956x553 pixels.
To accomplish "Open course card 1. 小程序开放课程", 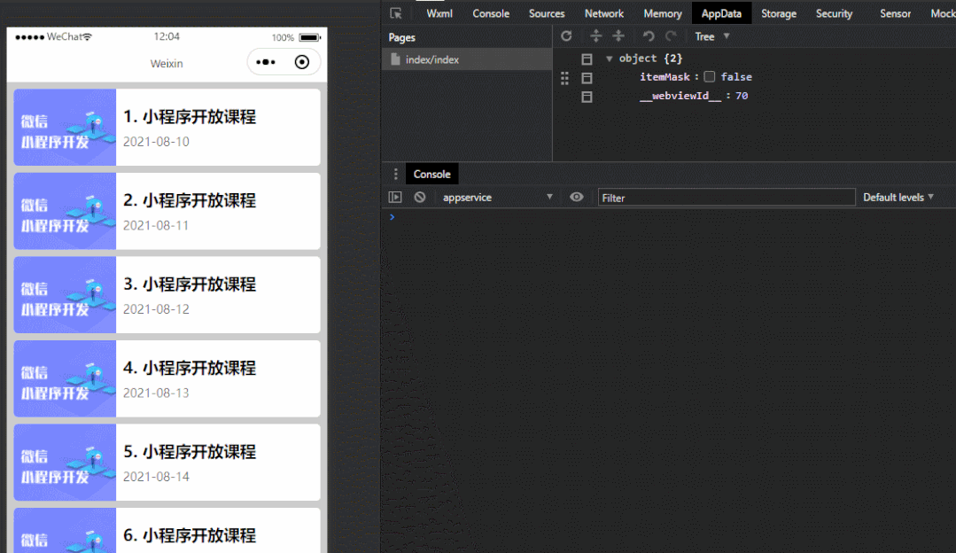I will (167, 128).
